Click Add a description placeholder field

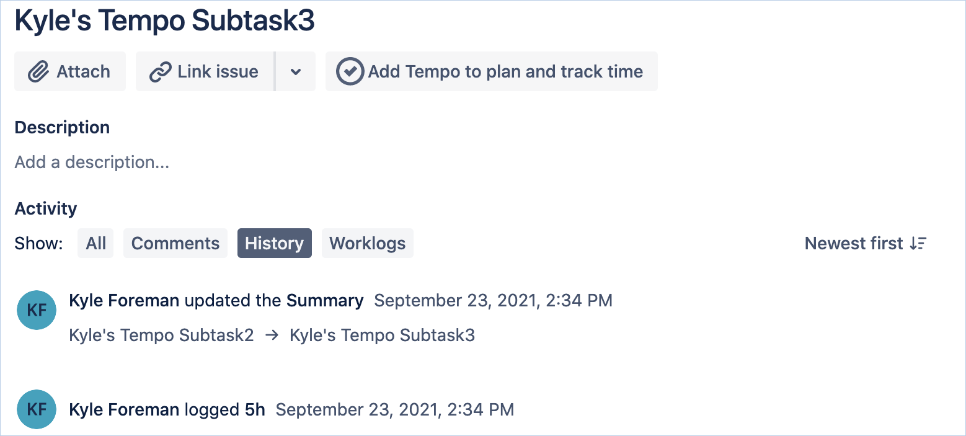coord(92,162)
